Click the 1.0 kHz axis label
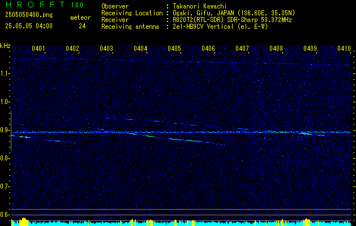This screenshot has width=356, height=226. [5, 102]
